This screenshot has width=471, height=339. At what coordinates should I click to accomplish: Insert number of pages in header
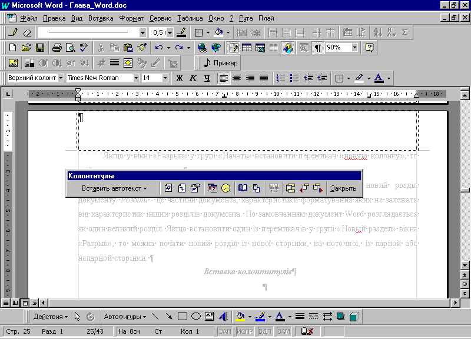(x=182, y=188)
